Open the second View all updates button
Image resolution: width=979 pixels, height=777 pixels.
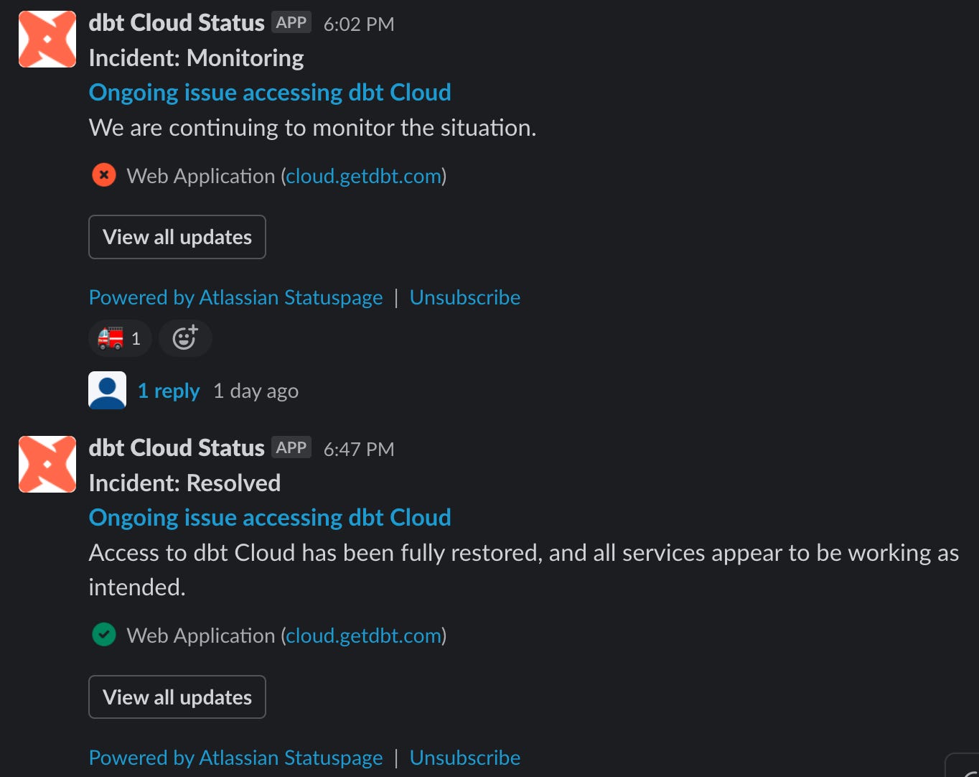click(177, 697)
